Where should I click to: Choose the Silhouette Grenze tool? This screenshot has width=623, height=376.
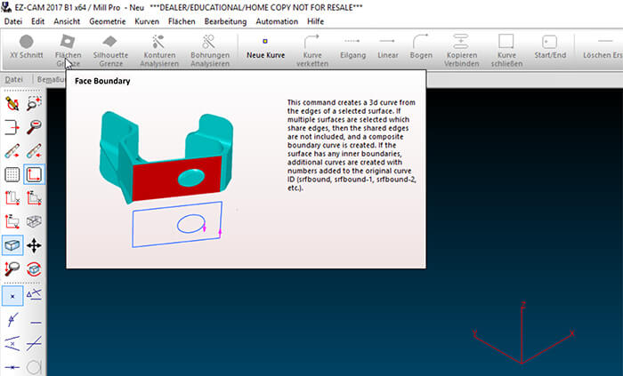click(x=110, y=49)
